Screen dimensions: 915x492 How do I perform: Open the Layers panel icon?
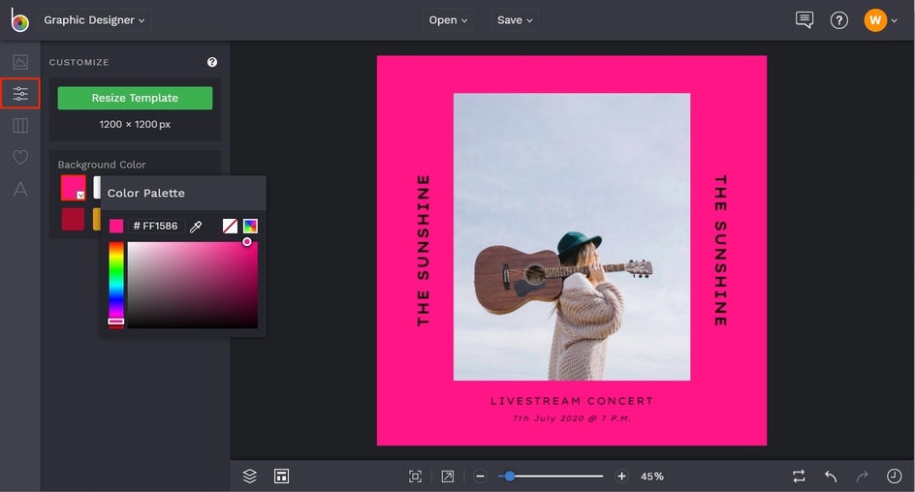[x=250, y=477]
